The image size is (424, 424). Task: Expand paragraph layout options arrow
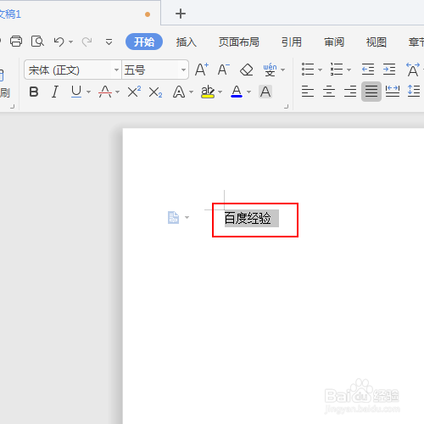pyautogui.click(x=187, y=217)
